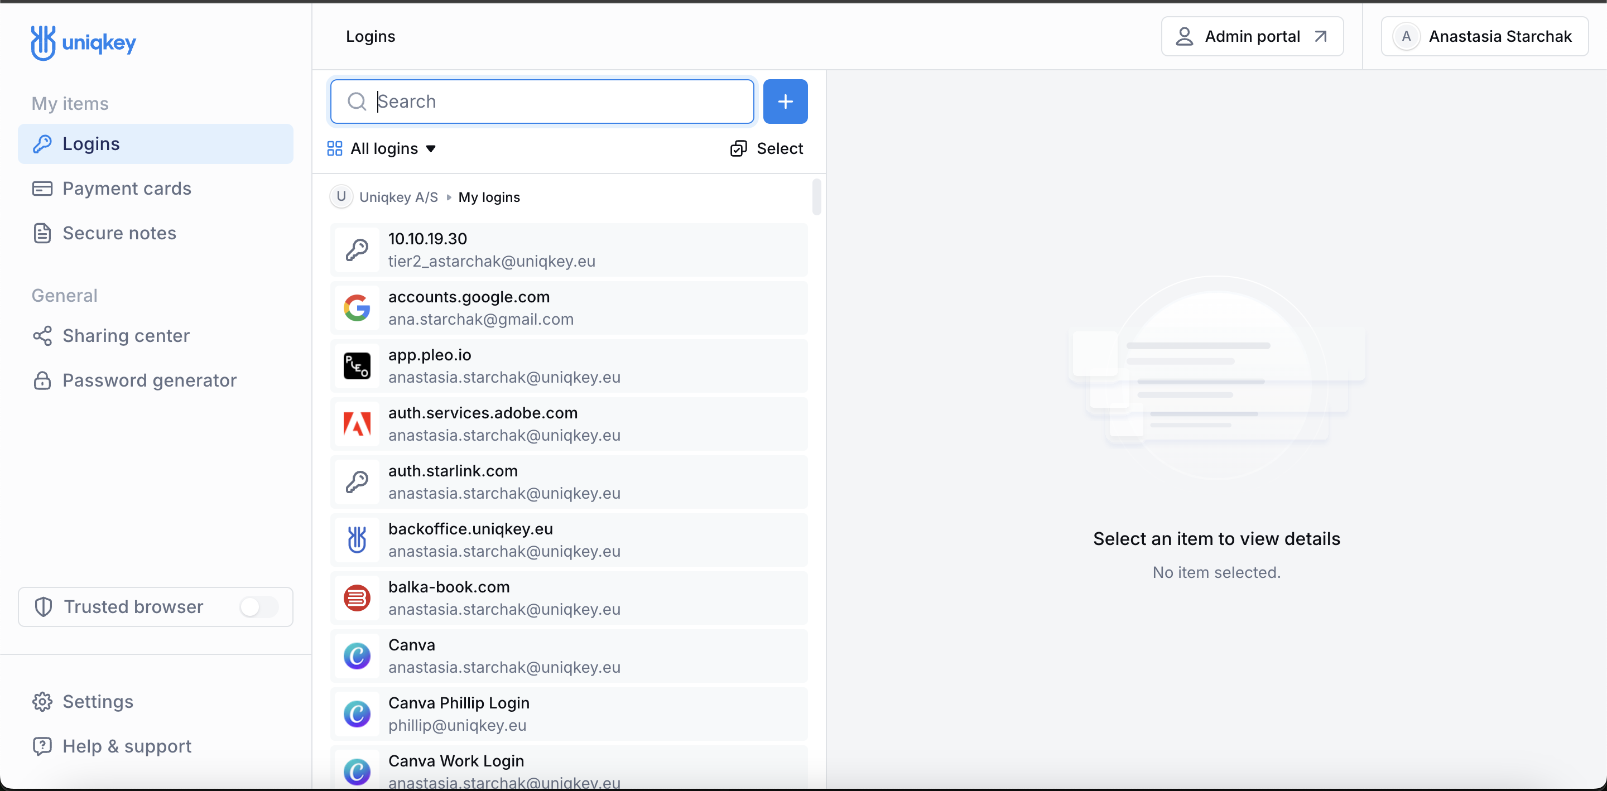Click the Canva Phillip Login icon

click(357, 714)
